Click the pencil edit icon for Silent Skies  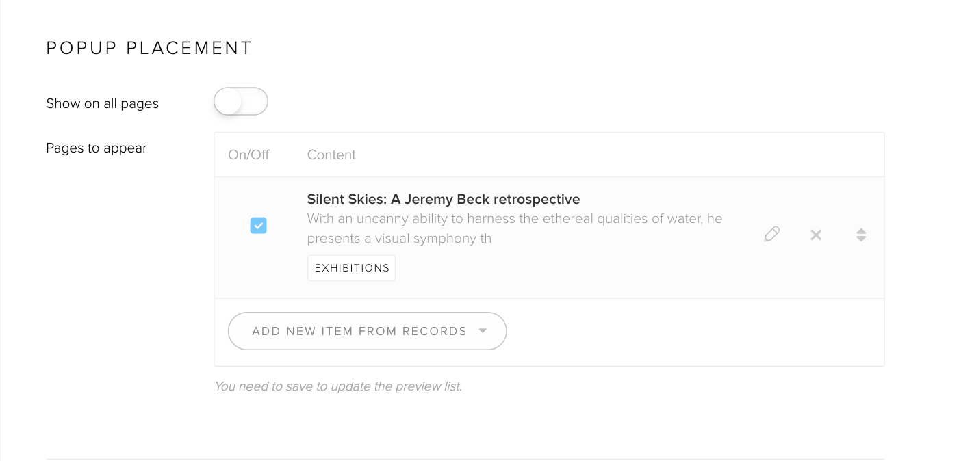click(x=771, y=235)
